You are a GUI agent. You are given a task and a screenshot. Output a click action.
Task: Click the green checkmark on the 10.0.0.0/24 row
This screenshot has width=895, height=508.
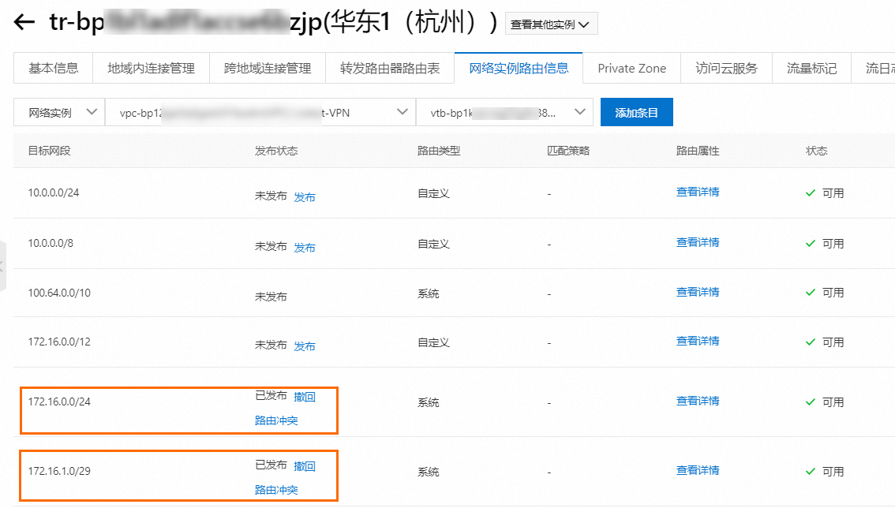click(x=810, y=192)
